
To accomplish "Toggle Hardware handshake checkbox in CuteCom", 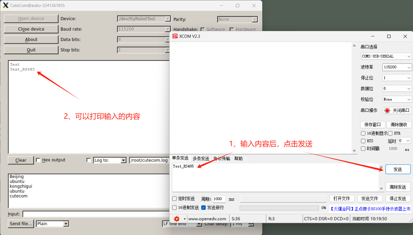I will (232, 29).
